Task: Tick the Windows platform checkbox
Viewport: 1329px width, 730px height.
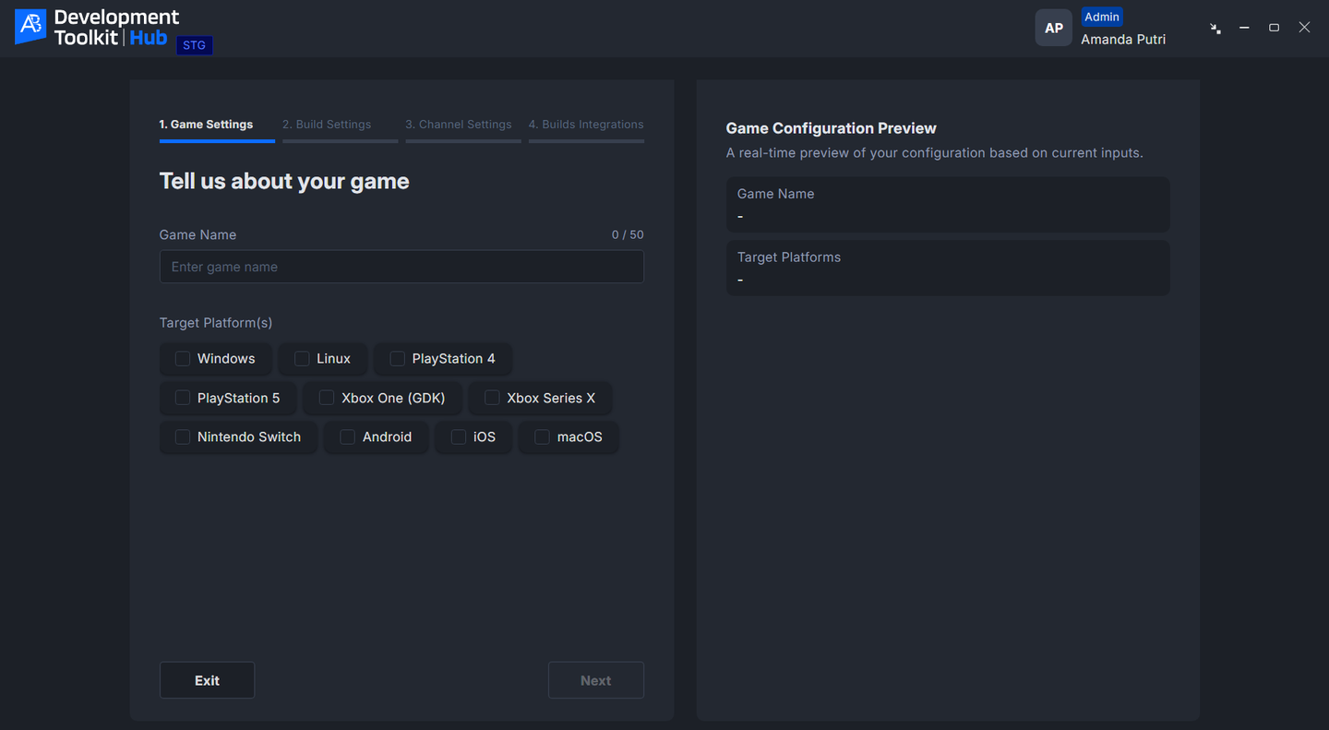Action: pyautogui.click(x=183, y=359)
